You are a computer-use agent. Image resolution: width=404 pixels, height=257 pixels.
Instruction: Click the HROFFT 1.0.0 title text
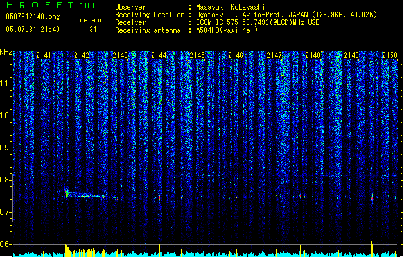click(51, 5)
